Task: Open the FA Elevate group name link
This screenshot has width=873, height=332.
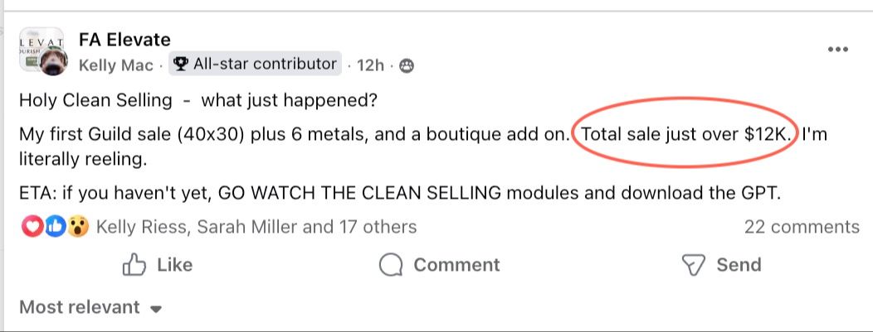Action: tap(124, 39)
